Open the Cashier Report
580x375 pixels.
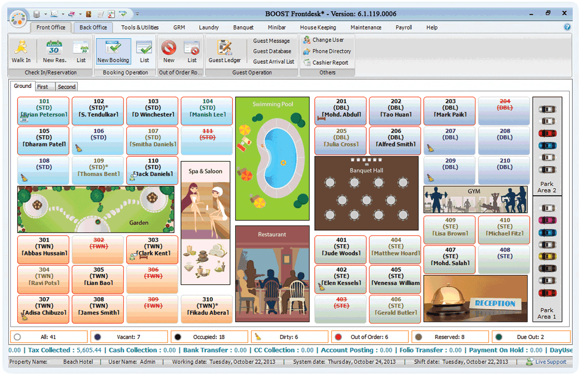326,62
